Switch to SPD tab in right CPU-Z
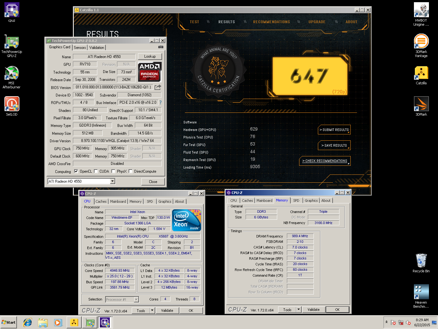This screenshot has height=329, width=438. (296, 201)
